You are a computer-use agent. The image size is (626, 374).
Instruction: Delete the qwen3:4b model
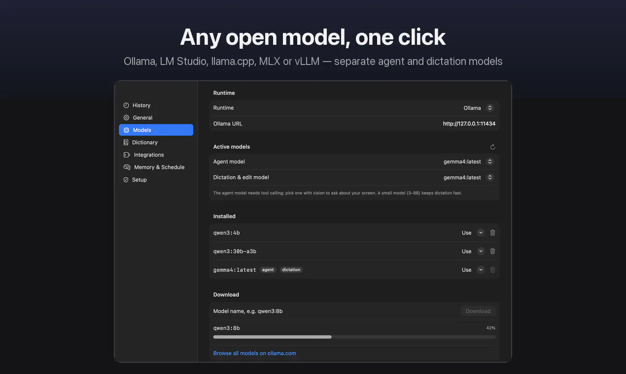pos(492,233)
